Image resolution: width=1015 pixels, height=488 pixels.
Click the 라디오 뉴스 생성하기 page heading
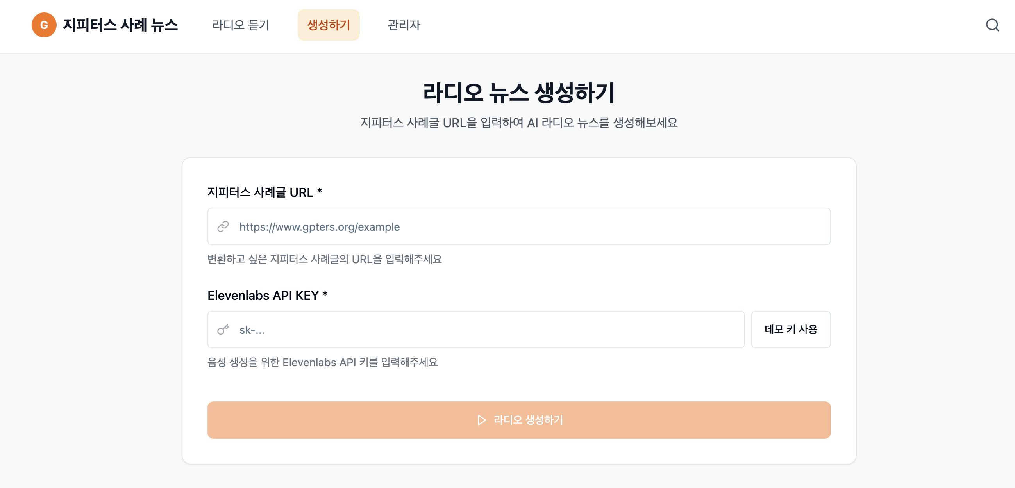click(x=518, y=93)
